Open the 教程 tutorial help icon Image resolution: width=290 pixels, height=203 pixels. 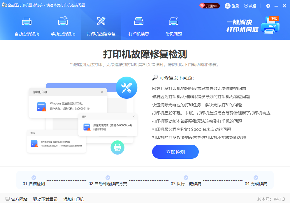[x=246, y=6]
